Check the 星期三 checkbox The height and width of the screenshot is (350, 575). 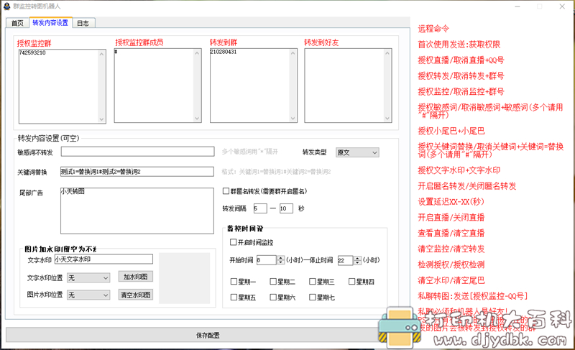pyautogui.click(x=313, y=282)
